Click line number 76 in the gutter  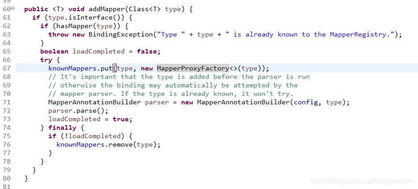7,144
